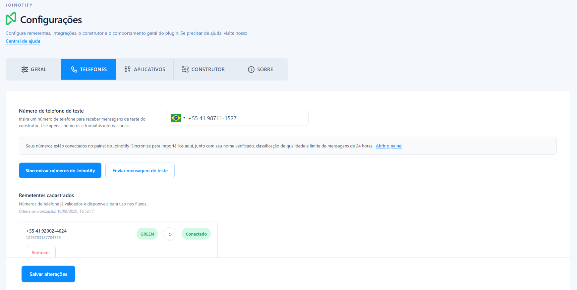The height and width of the screenshot is (290, 577).
Task: Open the APLICATIVOS tab
Action: pos(144,69)
